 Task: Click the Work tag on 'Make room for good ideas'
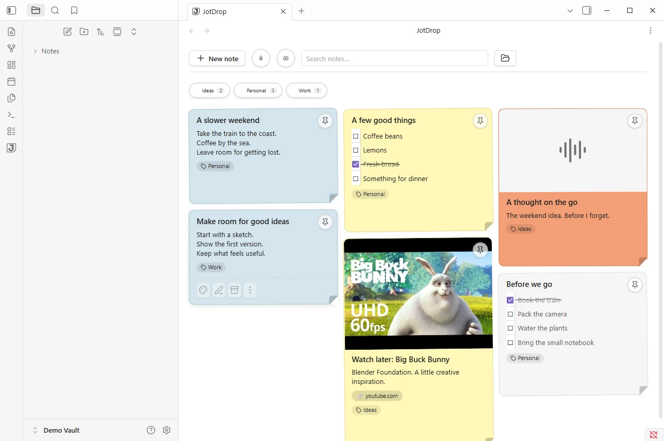coord(211,268)
